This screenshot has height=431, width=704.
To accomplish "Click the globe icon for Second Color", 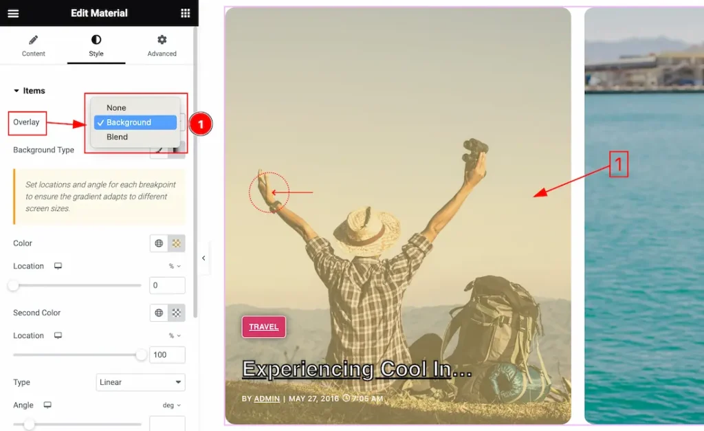I will [159, 313].
